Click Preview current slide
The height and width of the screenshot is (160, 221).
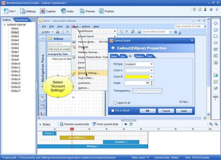74,124
